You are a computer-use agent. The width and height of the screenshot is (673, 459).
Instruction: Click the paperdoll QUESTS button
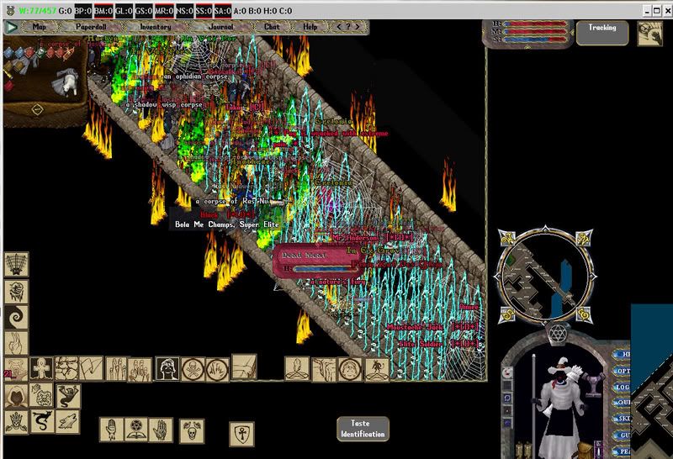coord(622,403)
